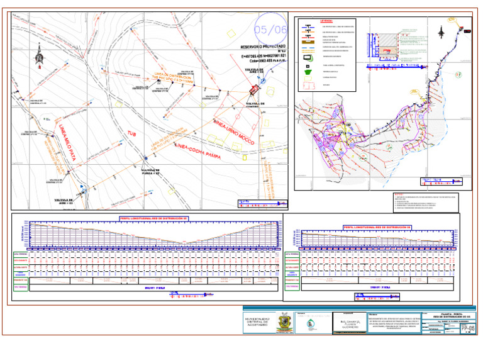This screenshot has height=341, width=483.
Task: Click the trench section detail title bar
Action: [x=397, y=67]
